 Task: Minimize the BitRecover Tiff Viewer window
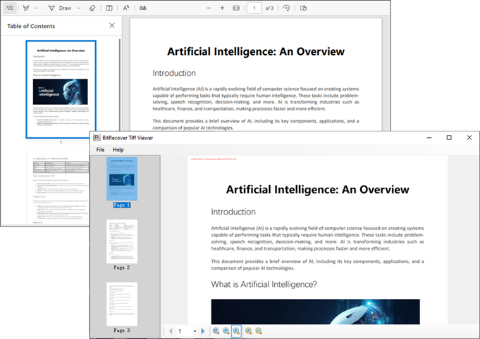click(x=429, y=138)
